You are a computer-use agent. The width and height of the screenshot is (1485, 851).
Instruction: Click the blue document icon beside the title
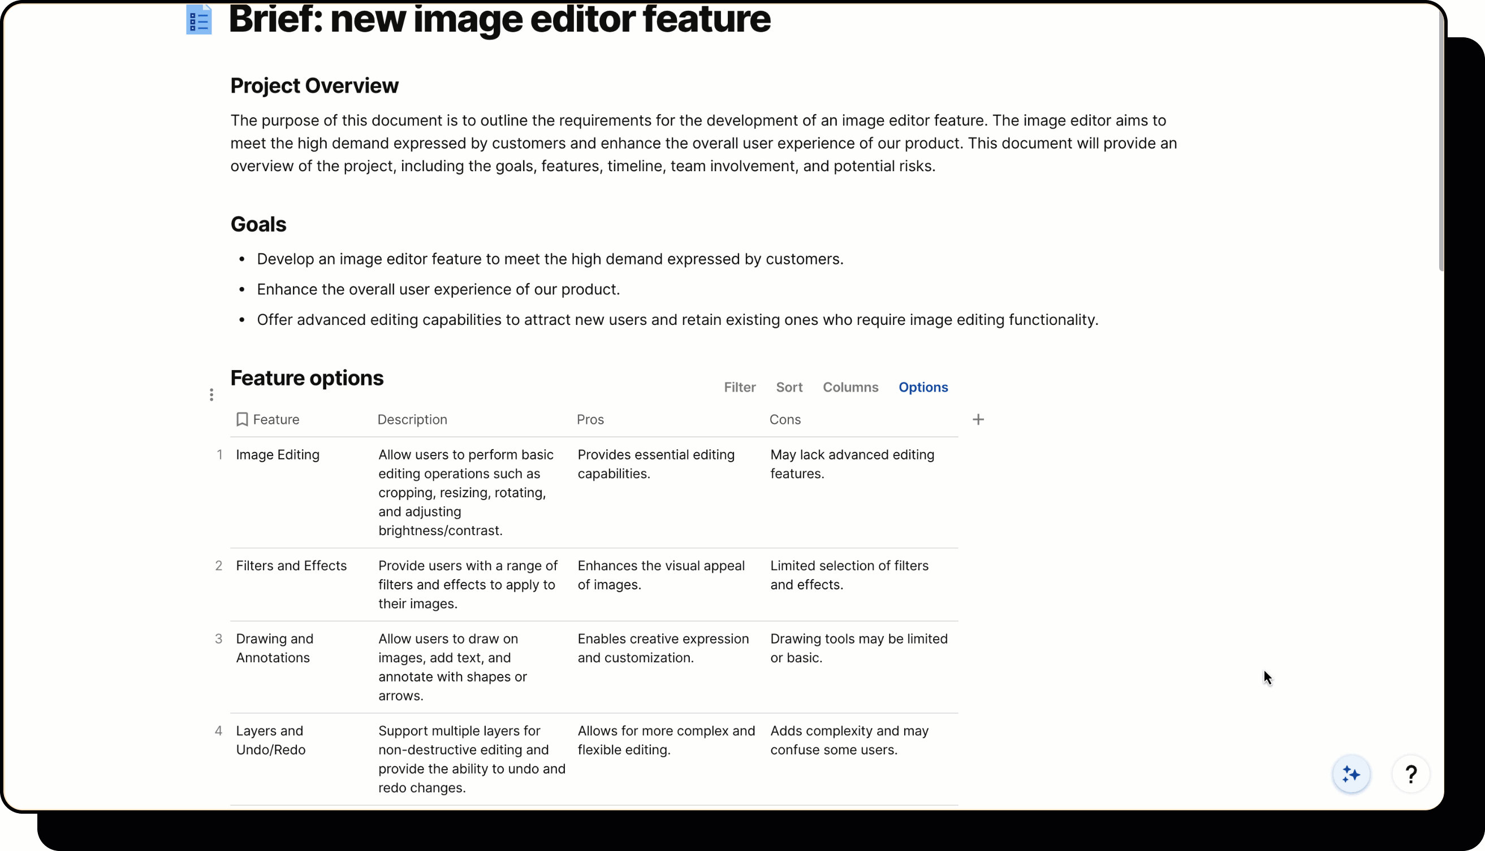[199, 19]
